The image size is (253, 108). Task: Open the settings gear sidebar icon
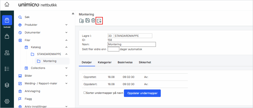pyautogui.click(x=7, y=101)
